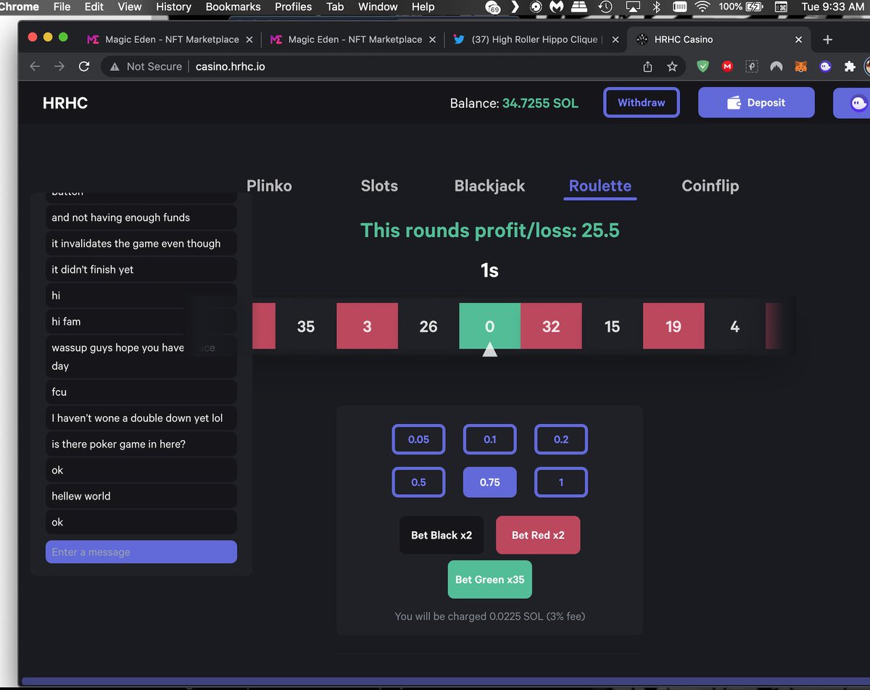
Task: Click the green 0 roulette tile
Action: (490, 326)
